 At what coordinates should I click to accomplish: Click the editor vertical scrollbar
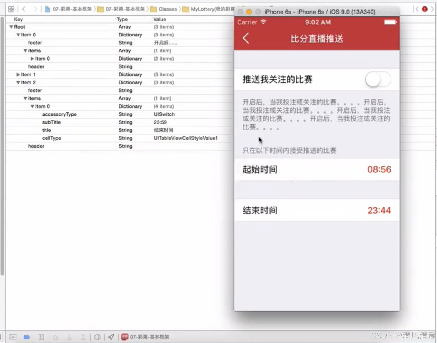tap(2, 146)
